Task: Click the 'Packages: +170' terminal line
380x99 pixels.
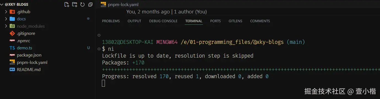Action: click(123, 63)
